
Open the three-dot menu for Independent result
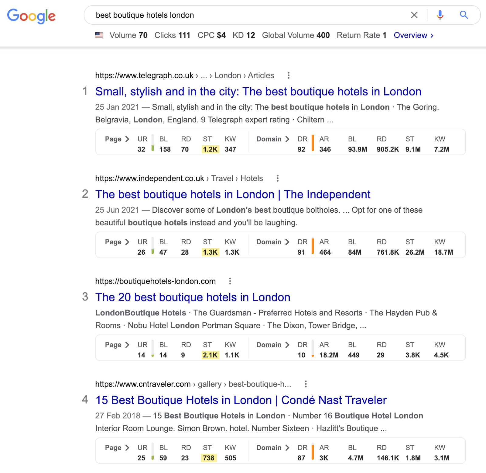coord(277,178)
